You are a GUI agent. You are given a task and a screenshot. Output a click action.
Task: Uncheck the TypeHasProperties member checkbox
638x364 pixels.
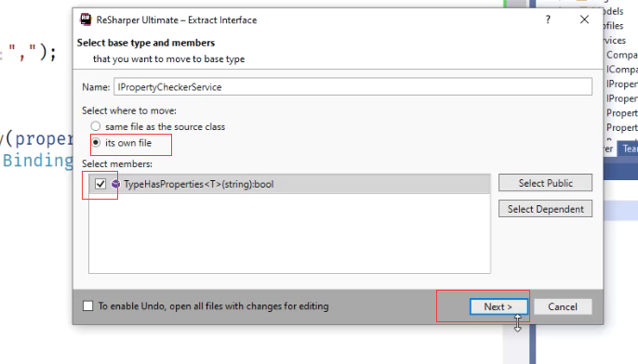click(x=100, y=184)
